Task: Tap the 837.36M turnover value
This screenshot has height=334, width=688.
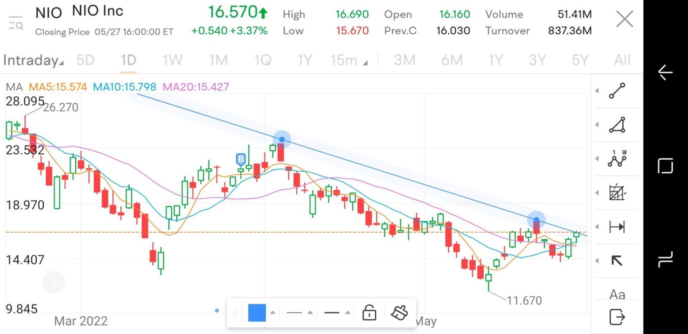Action: point(570,31)
